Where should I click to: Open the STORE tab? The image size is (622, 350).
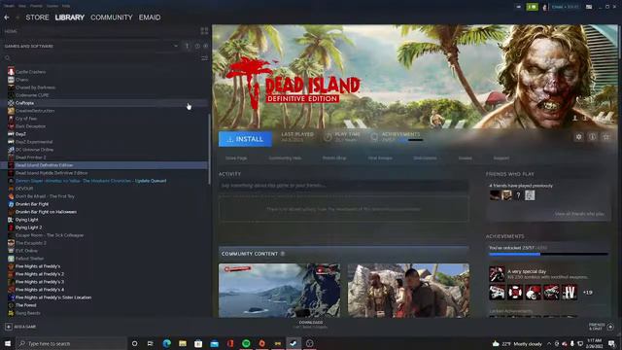click(37, 17)
